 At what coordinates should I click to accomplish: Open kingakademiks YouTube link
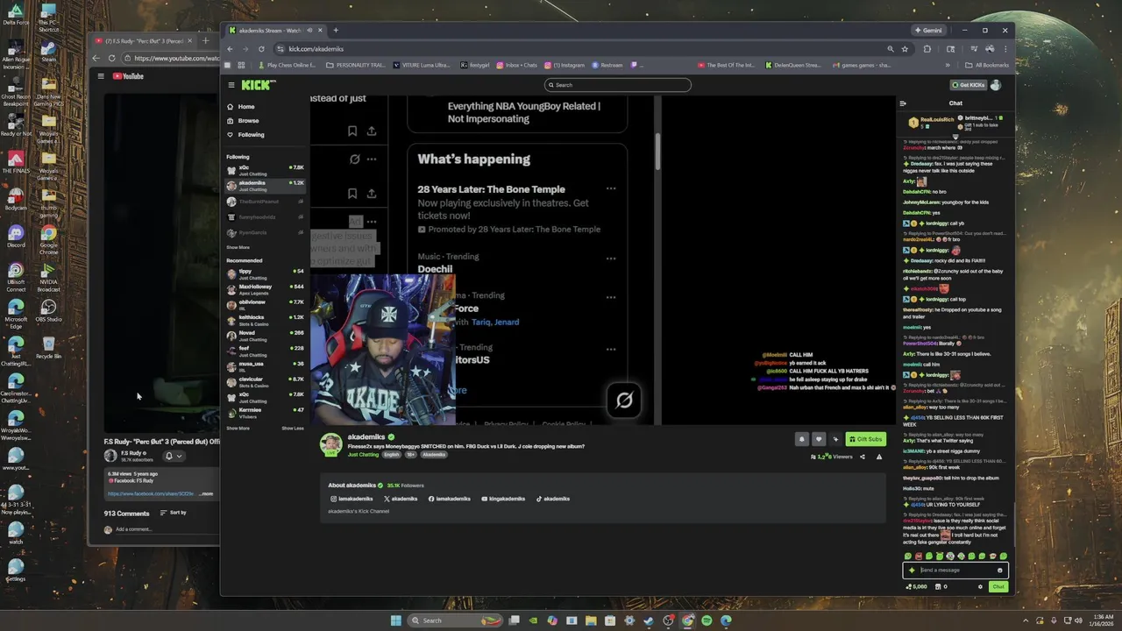(503, 499)
